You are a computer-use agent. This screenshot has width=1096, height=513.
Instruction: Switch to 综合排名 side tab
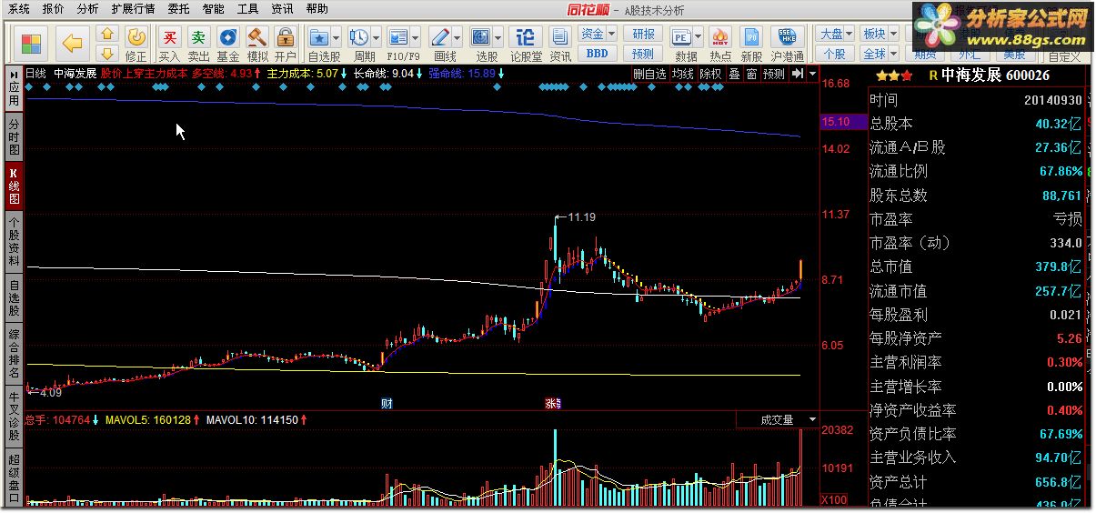tap(15, 355)
